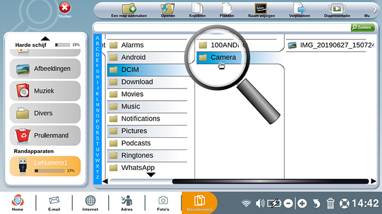Click the Harde schijf 19% usage bar
This screenshot has height=214, width=382.
(x=63, y=45)
